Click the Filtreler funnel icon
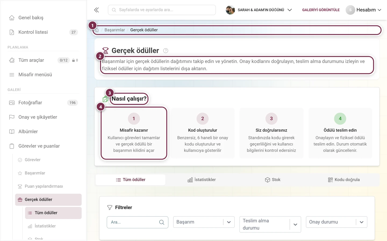This screenshot has width=387, height=241. 110,208
